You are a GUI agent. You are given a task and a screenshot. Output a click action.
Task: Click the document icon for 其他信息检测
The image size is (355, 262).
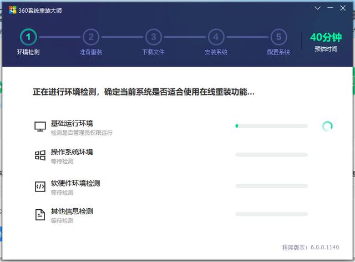pos(40,215)
